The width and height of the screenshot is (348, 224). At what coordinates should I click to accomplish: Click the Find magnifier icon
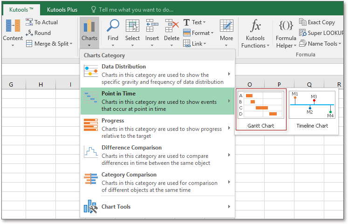[x=113, y=26]
